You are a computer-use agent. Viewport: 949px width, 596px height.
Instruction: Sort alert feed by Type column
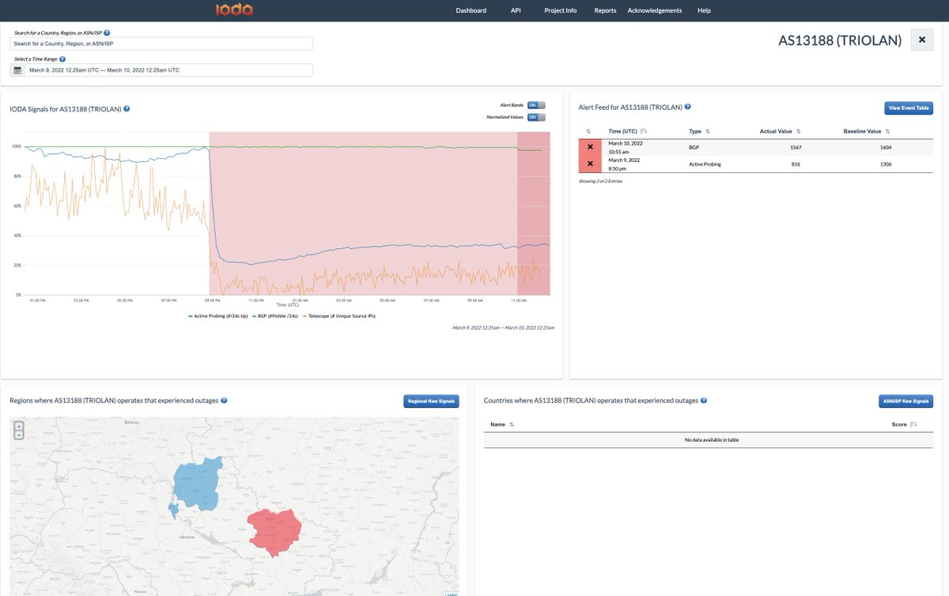(699, 131)
